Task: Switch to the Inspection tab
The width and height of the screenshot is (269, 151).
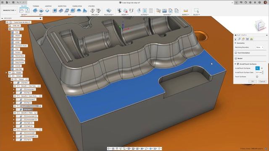Action: 62,6
